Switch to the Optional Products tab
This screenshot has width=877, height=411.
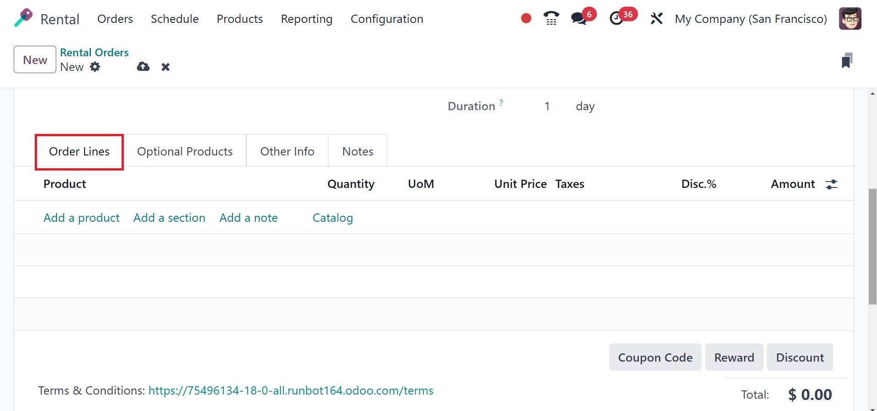(x=185, y=151)
